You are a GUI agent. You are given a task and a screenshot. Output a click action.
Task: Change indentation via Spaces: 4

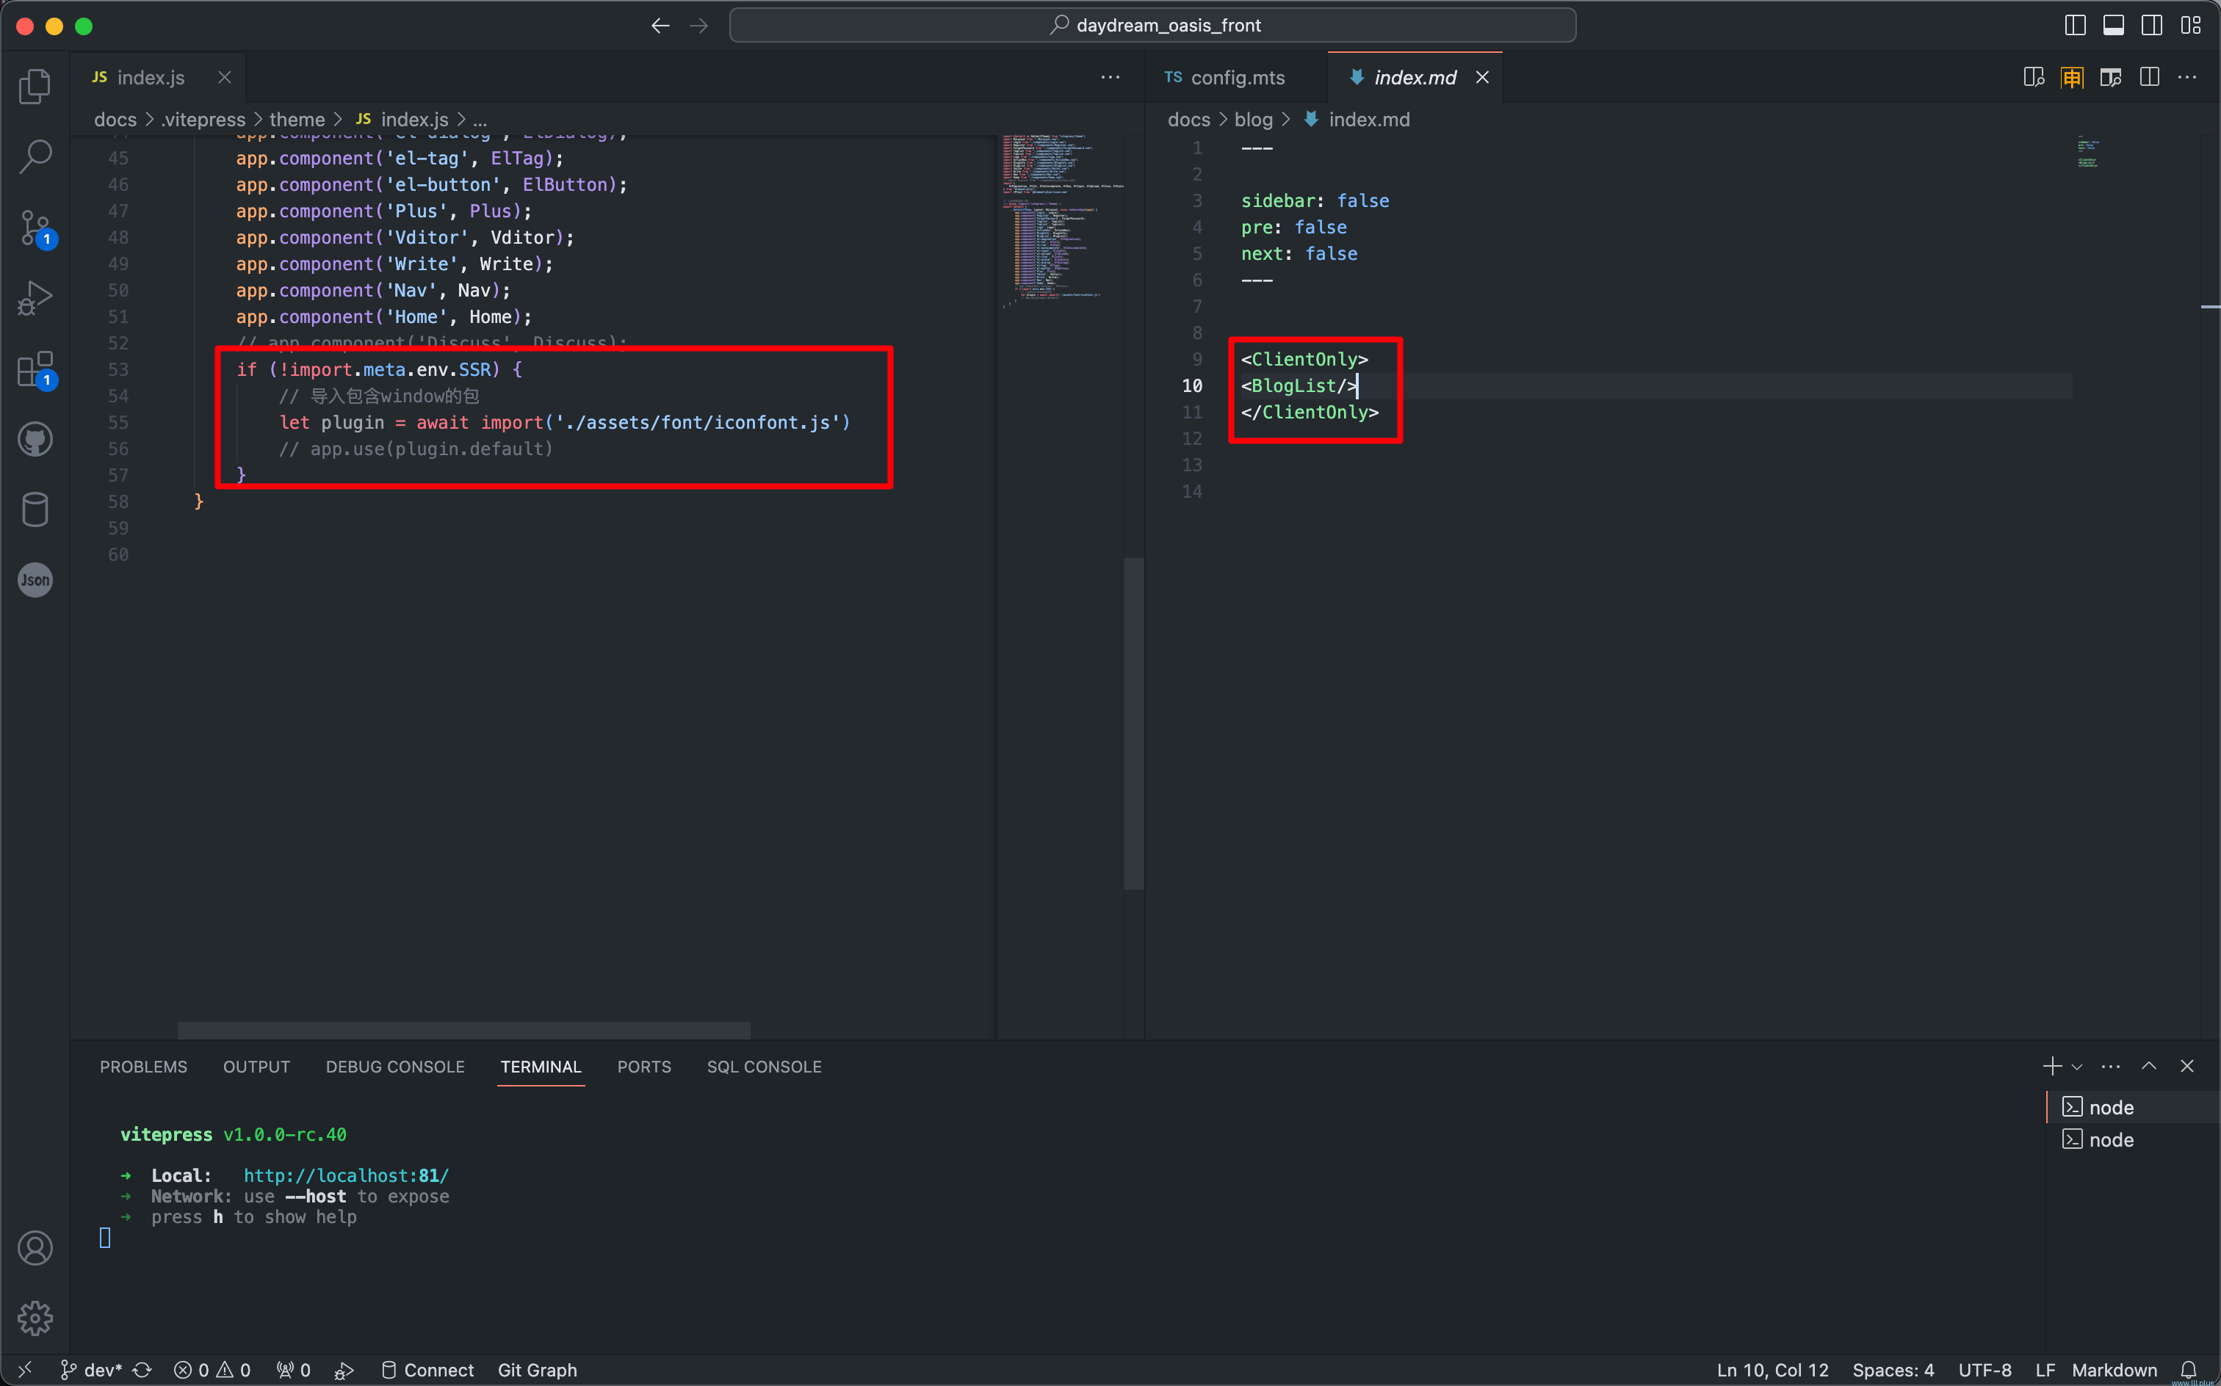(x=1893, y=1370)
